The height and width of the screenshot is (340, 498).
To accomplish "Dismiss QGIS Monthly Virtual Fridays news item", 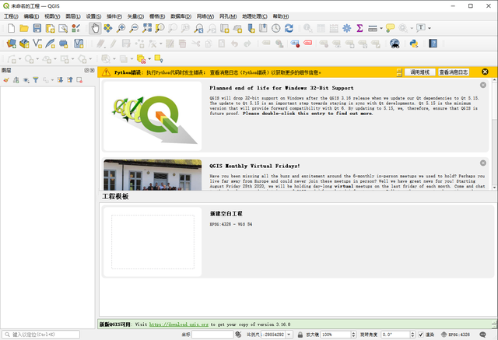I will point(483,163).
